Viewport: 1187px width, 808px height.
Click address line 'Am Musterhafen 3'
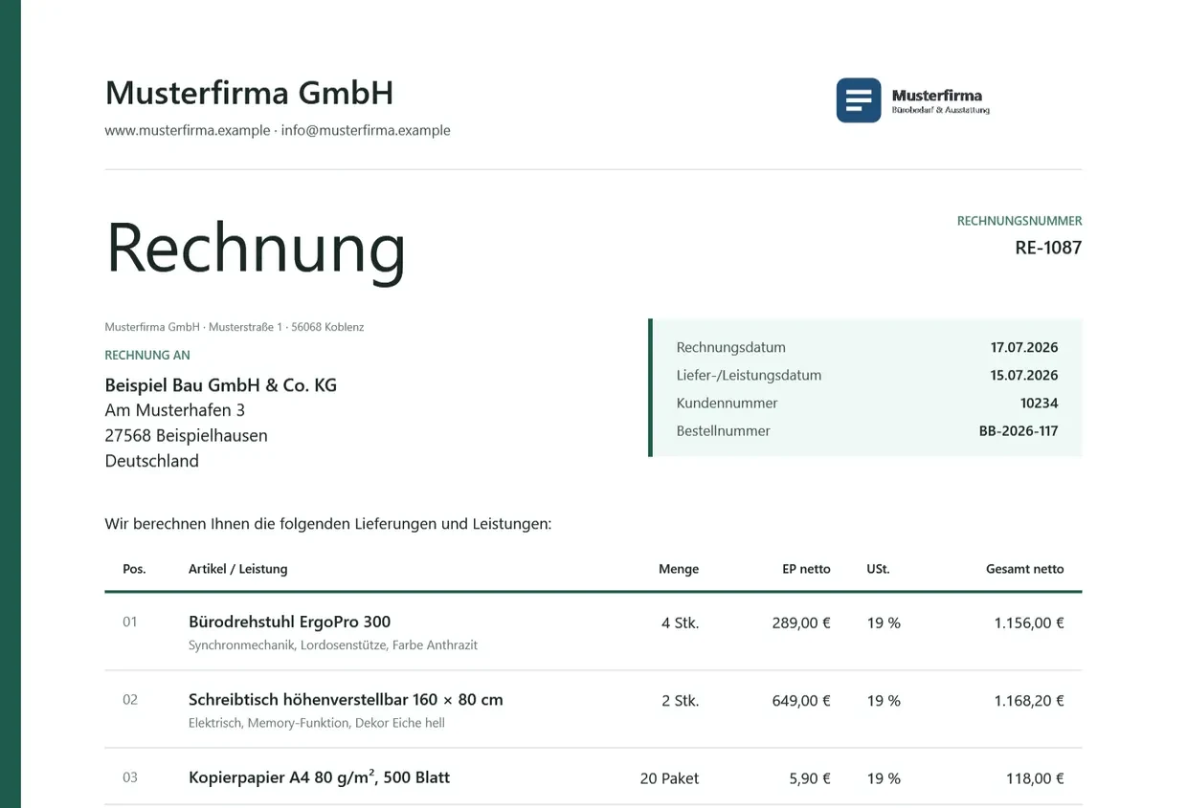click(x=175, y=410)
